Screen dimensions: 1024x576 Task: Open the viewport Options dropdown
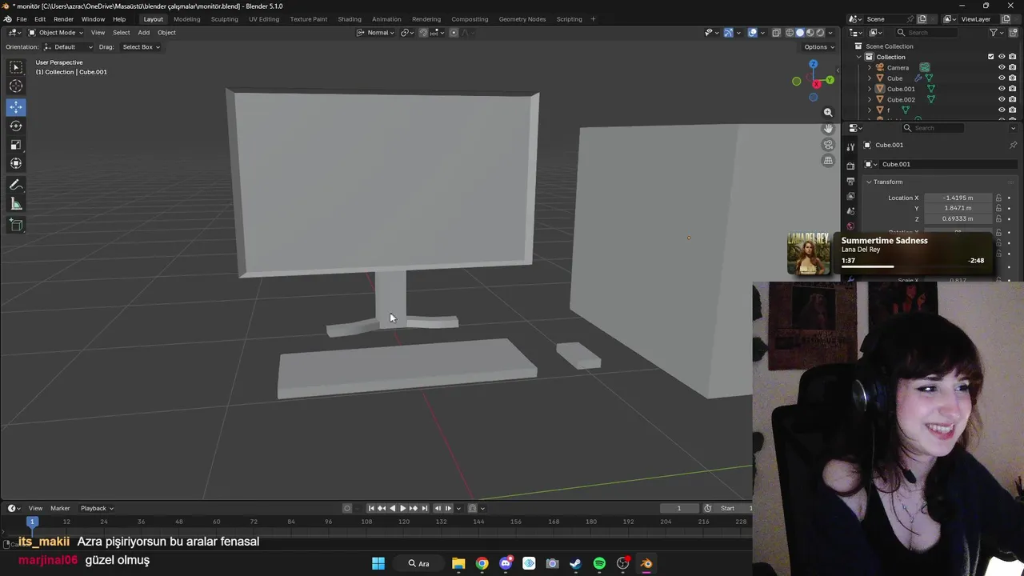[x=819, y=47]
